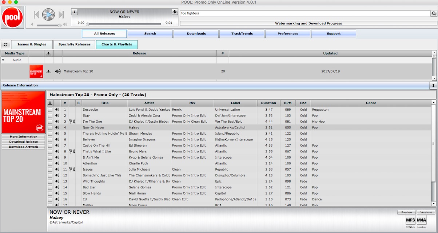Click versions ear icon for That's What I Like
Screen dimensions: 438x233
coord(72,151)
